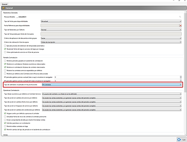Image resolution: width=187 pixels, height=142 pixels.
Task: Open Criterio de aplicacion de descuentos dropdown
Action: [111, 38]
